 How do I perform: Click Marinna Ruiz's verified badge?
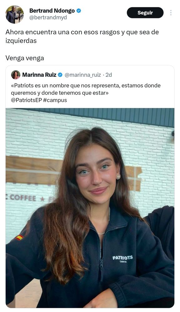tap(60, 75)
